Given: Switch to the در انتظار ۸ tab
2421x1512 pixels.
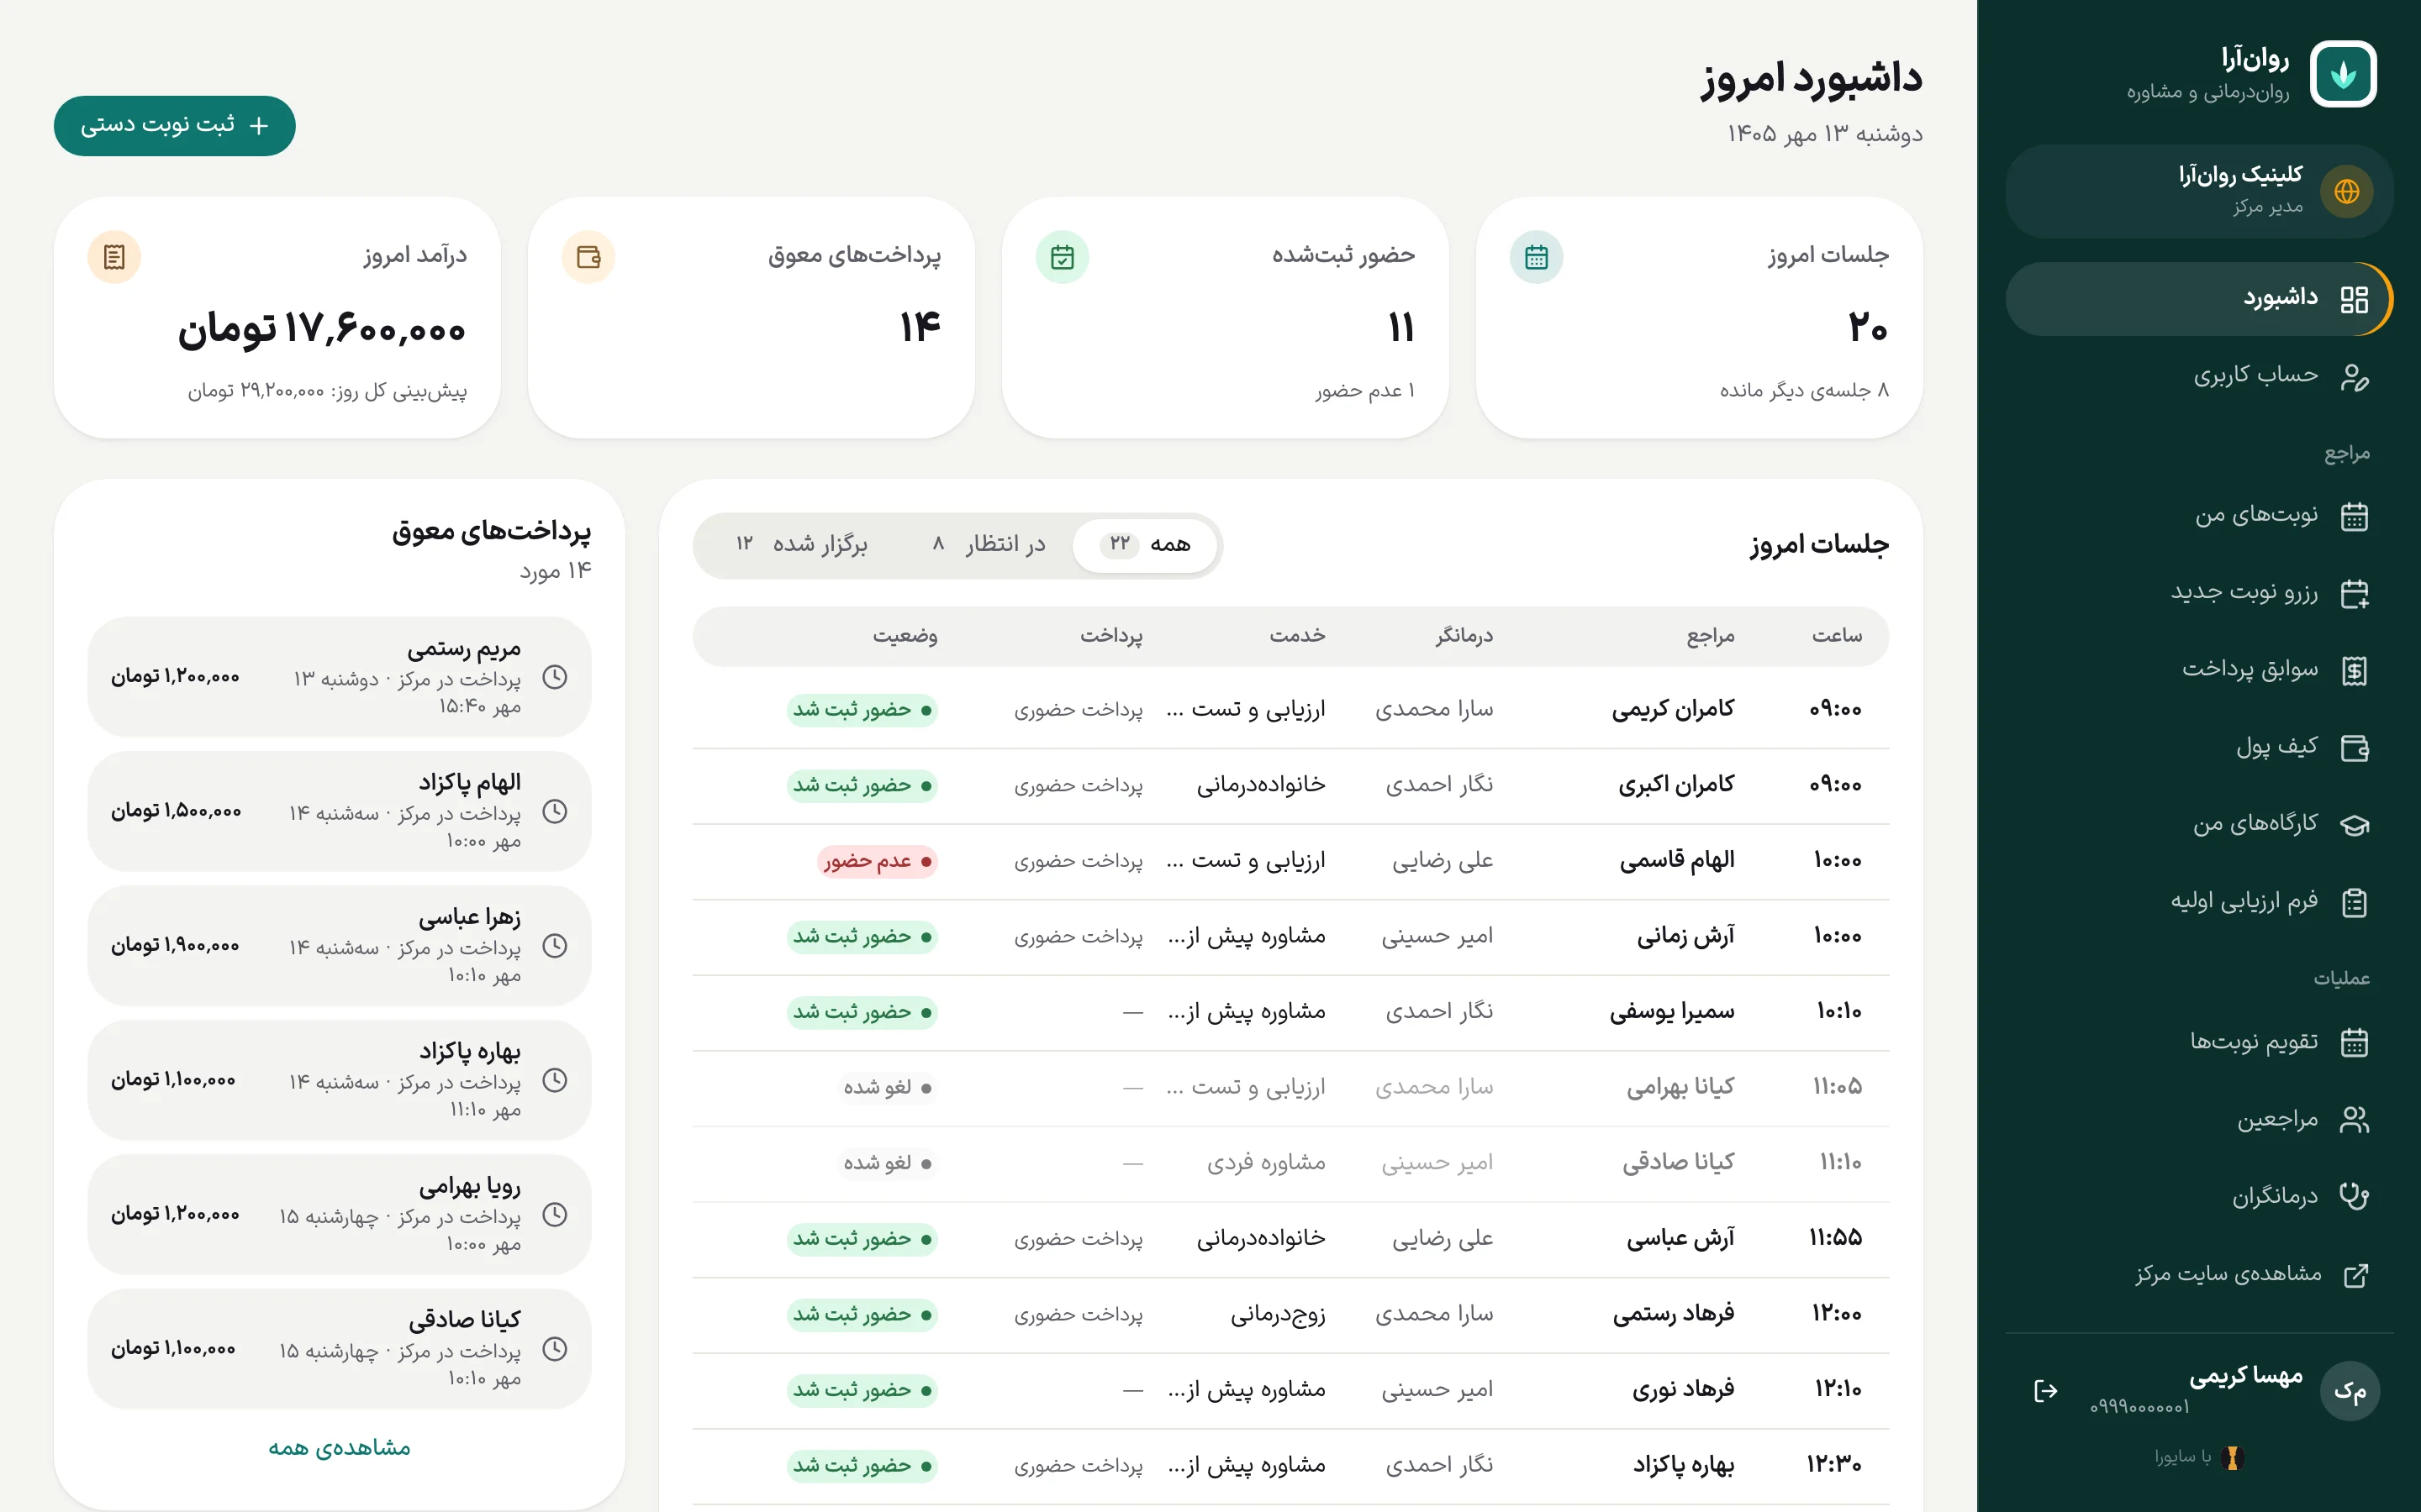Looking at the screenshot, I should click(x=989, y=544).
